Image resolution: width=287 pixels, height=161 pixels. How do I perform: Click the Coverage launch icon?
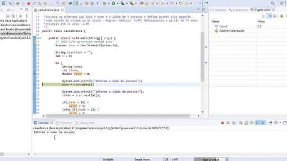click(x=122, y=3)
